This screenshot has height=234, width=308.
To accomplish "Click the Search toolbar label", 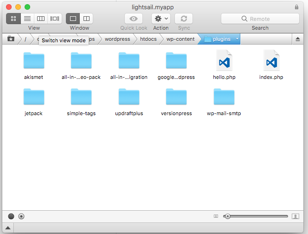I will 260,28.
